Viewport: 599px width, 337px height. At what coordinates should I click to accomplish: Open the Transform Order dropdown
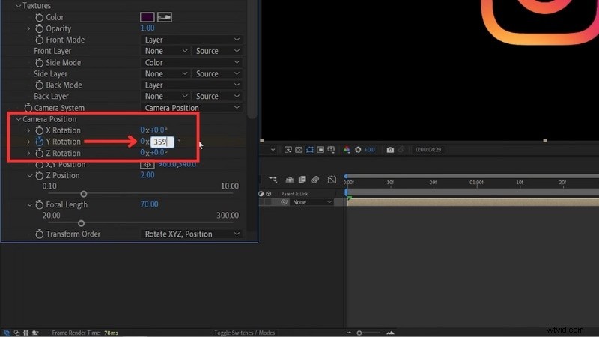pos(192,234)
